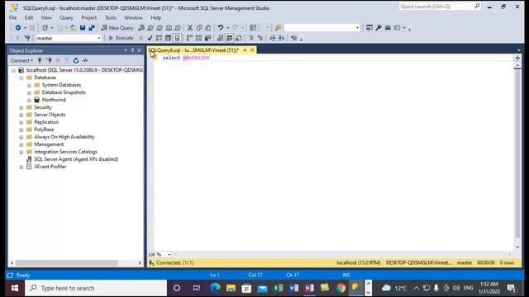This screenshot has width=529, height=297.
Task: Click the Save All icon
Action: 92,27
